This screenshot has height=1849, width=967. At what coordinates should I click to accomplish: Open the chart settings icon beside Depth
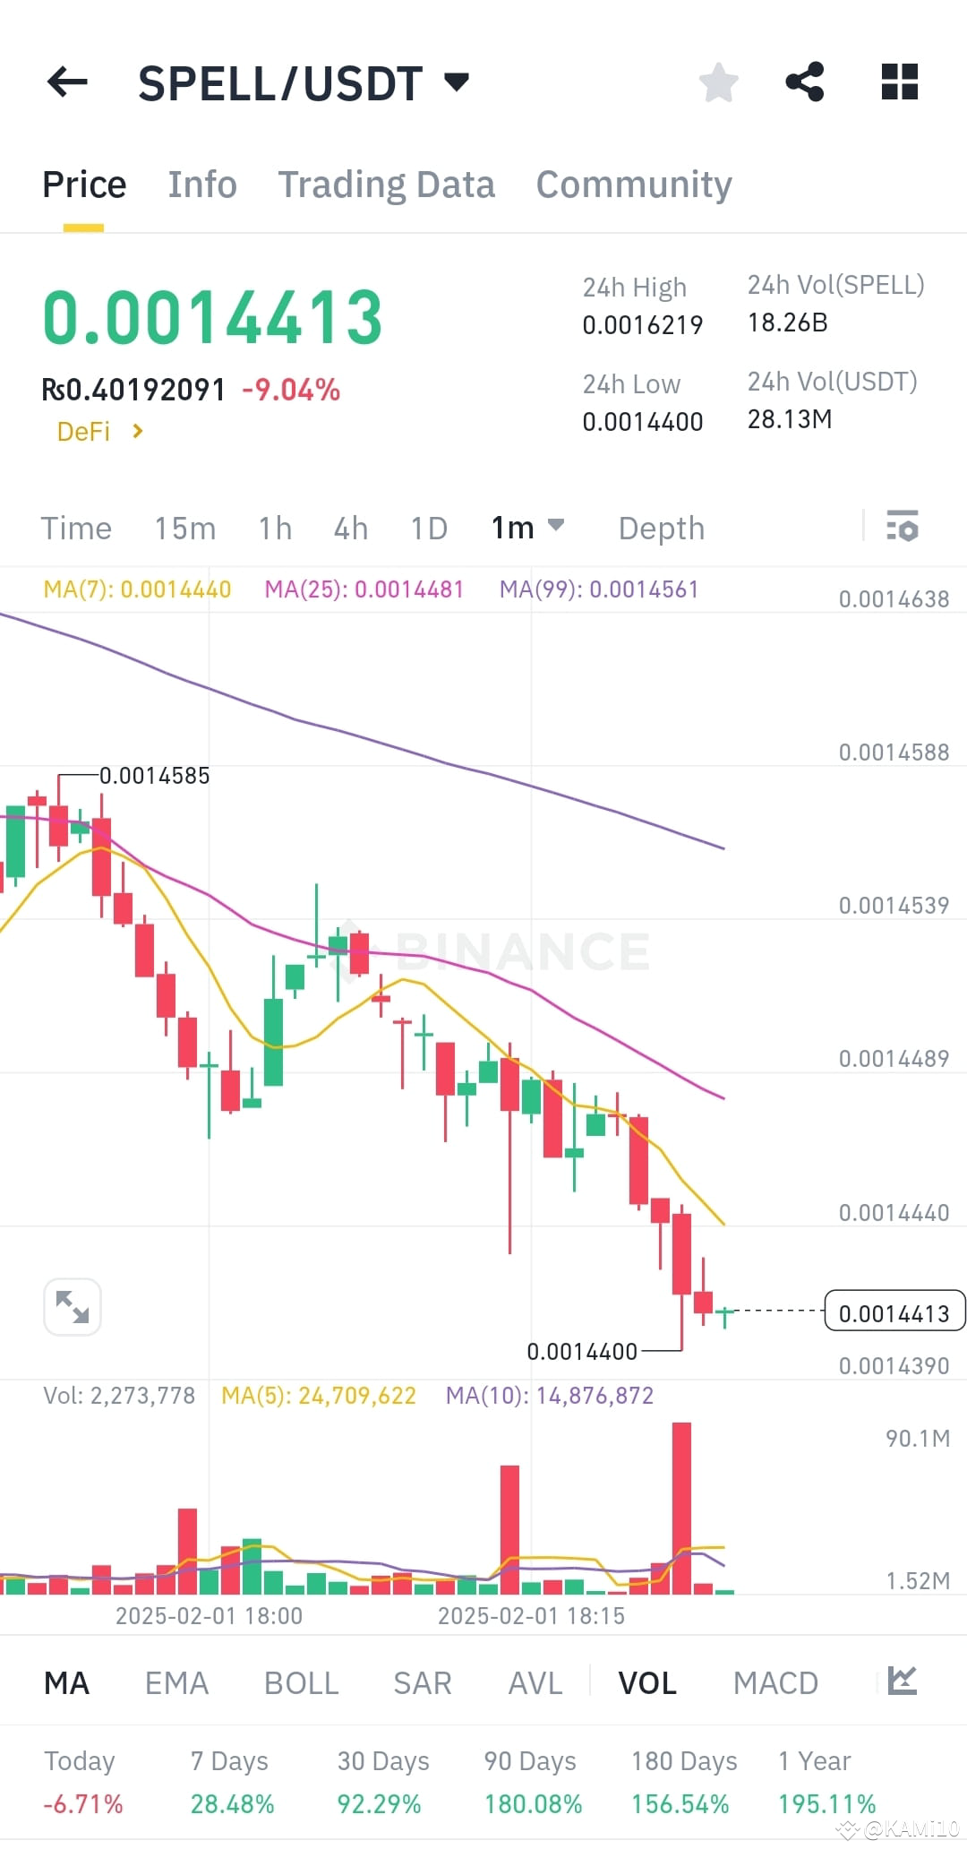click(x=903, y=529)
